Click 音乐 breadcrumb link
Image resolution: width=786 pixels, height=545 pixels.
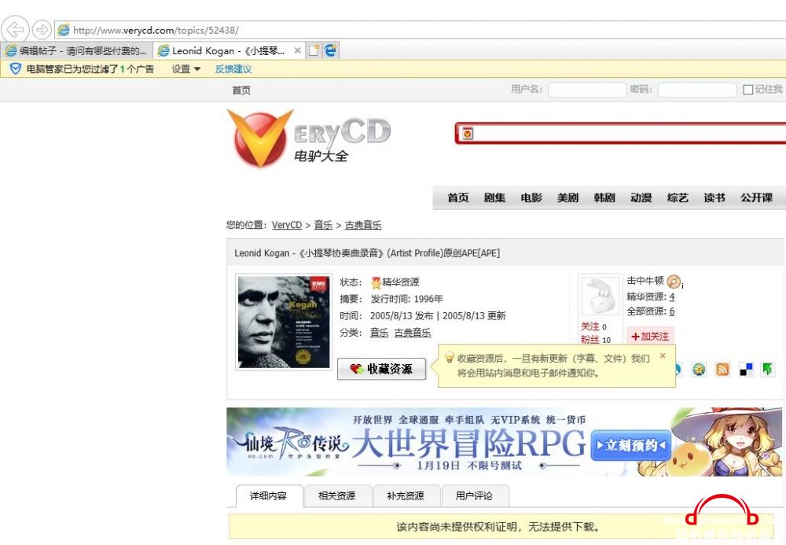tap(323, 225)
